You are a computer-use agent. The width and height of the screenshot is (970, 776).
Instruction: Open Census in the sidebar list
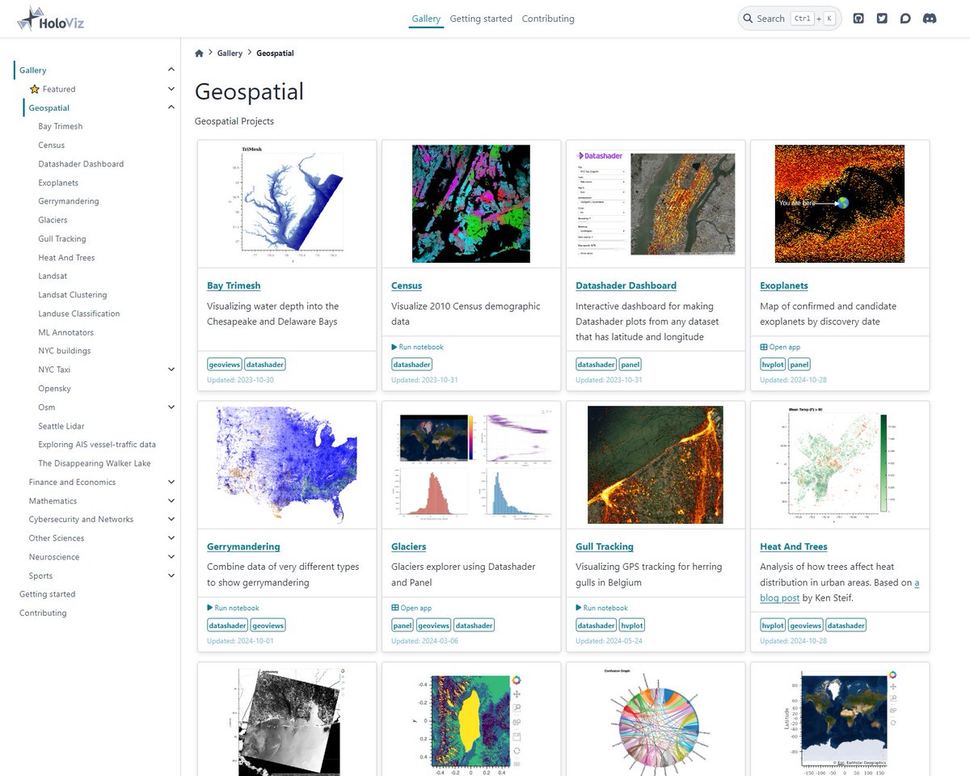click(x=52, y=145)
